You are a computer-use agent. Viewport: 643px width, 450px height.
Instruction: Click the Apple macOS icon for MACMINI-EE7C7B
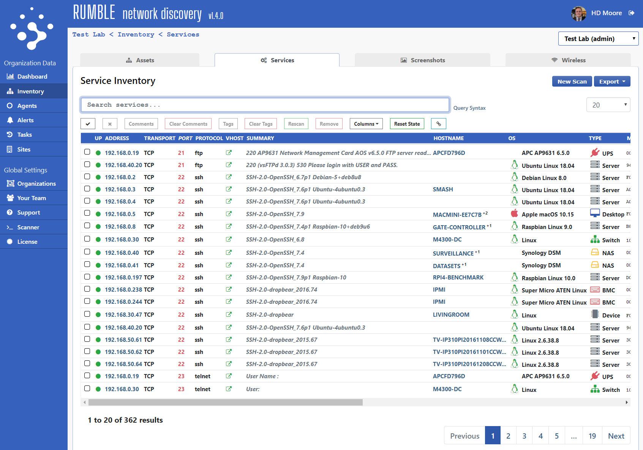(515, 213)
